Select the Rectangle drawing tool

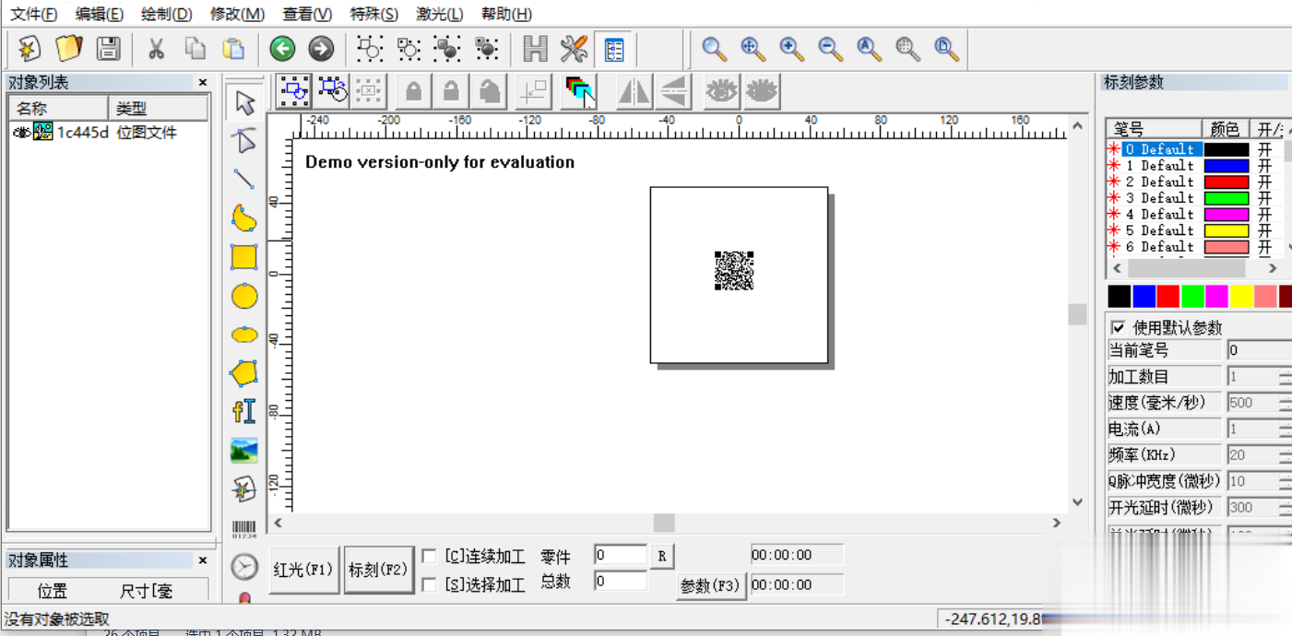tap(244, 257)
